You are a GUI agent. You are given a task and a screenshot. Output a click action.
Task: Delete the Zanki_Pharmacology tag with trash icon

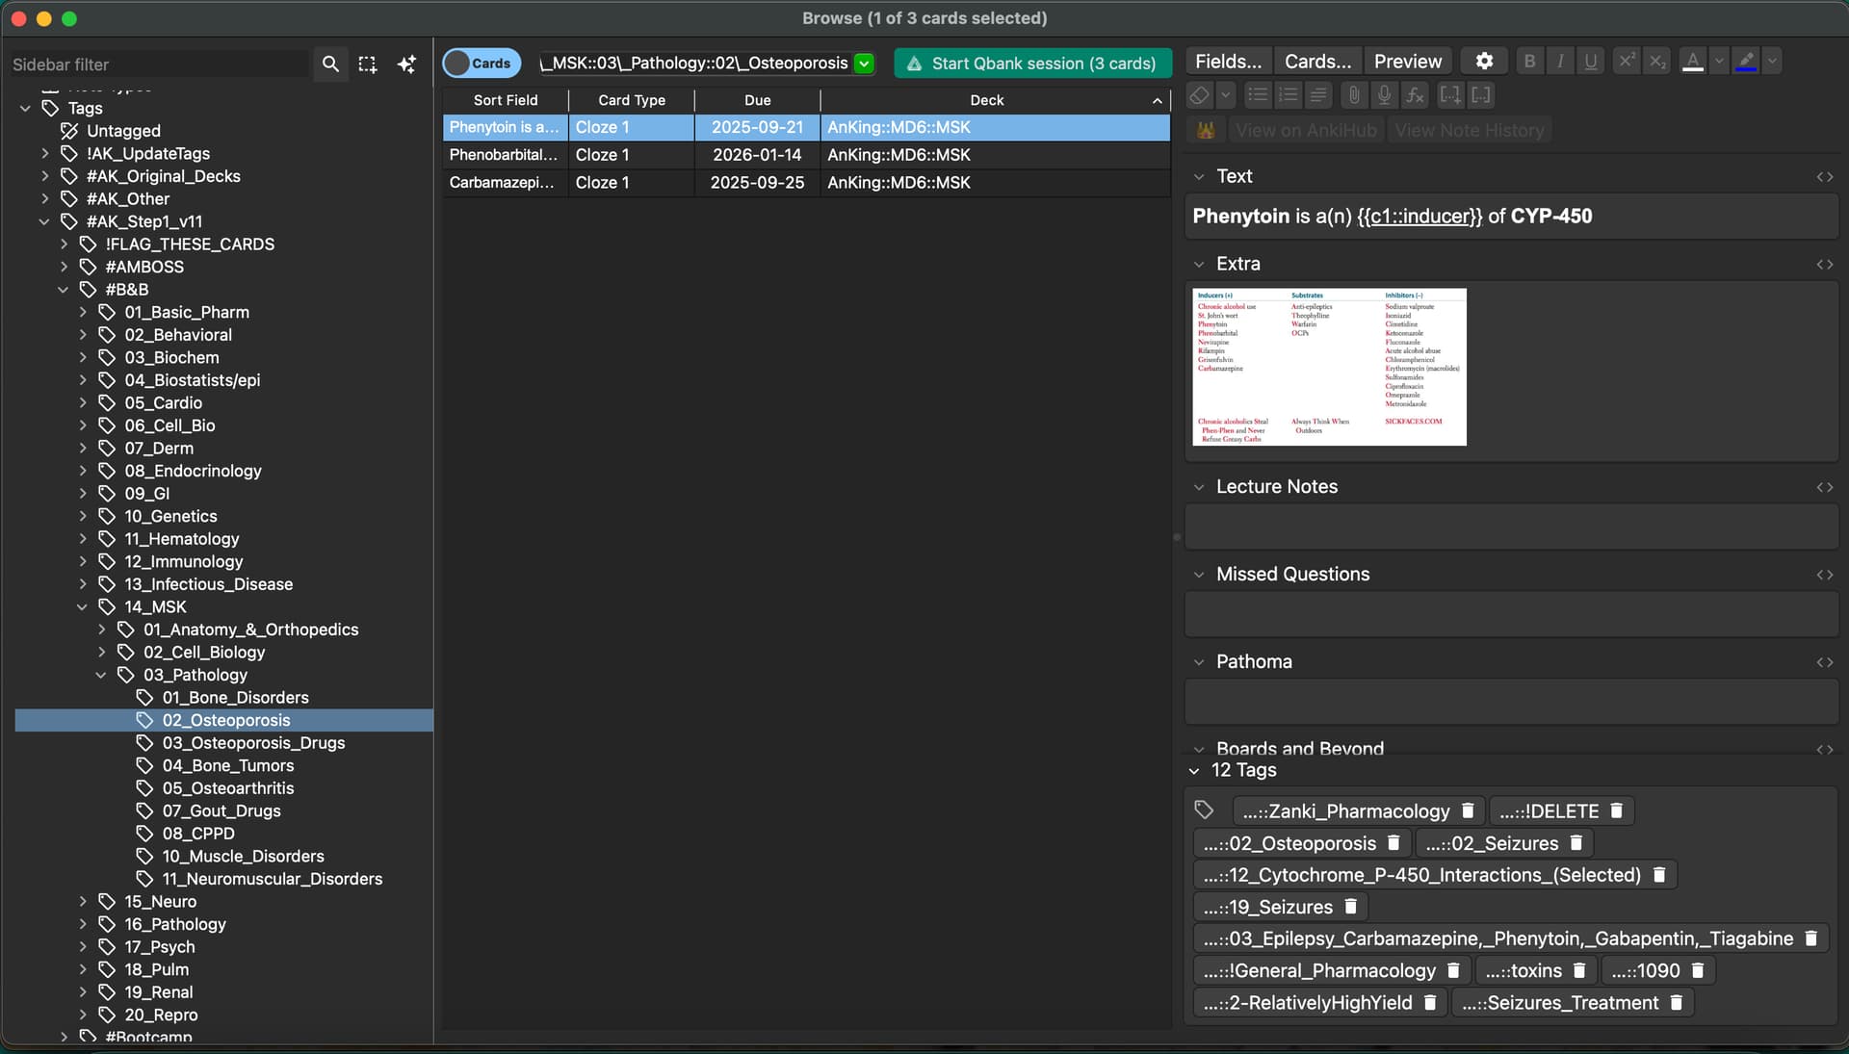[x=1468, y=811]
